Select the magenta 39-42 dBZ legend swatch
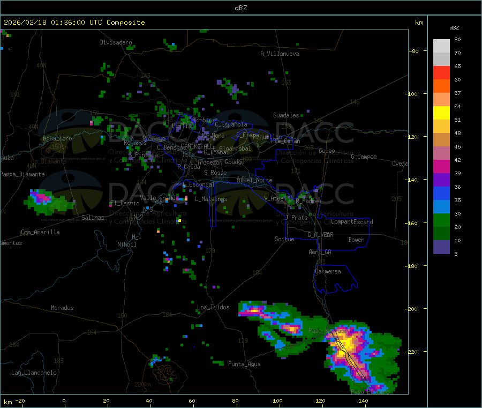482x408 pixels. tap(441, 166)
